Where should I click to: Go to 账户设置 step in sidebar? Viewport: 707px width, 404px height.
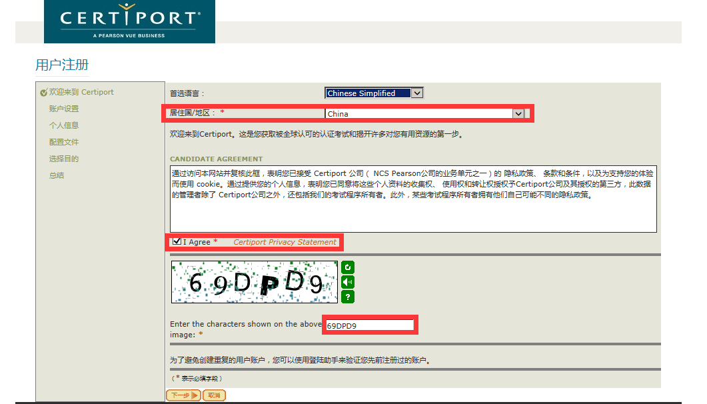pyautogui.click(x=64, y=109)
